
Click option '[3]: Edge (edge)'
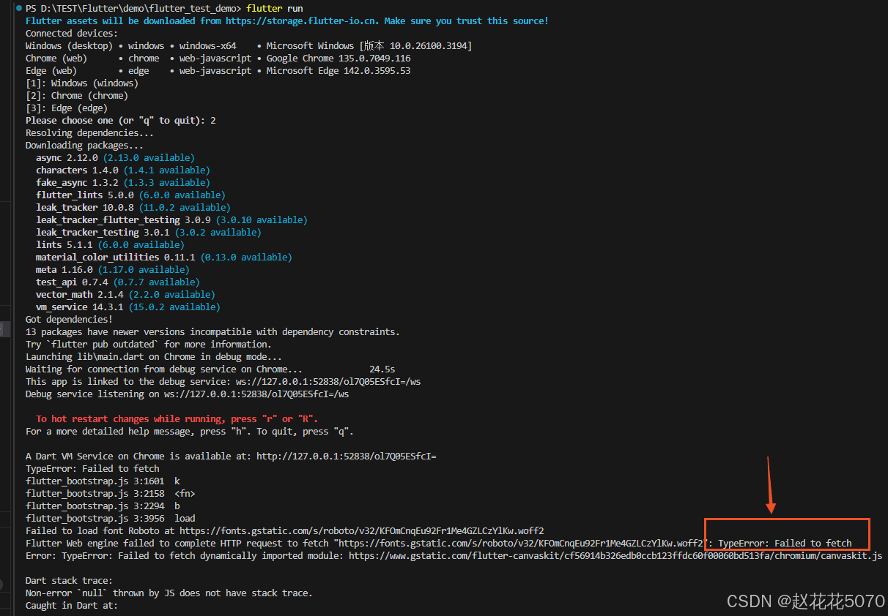(68, 108)
